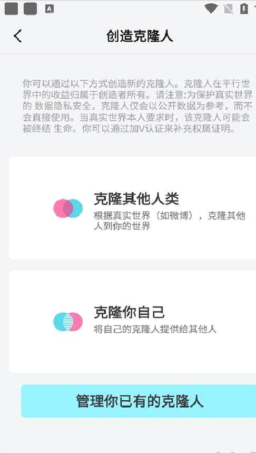256x453 pixels.
Task: Click the gray intro paragraph about 克隆人
Action: pos(137,107)
